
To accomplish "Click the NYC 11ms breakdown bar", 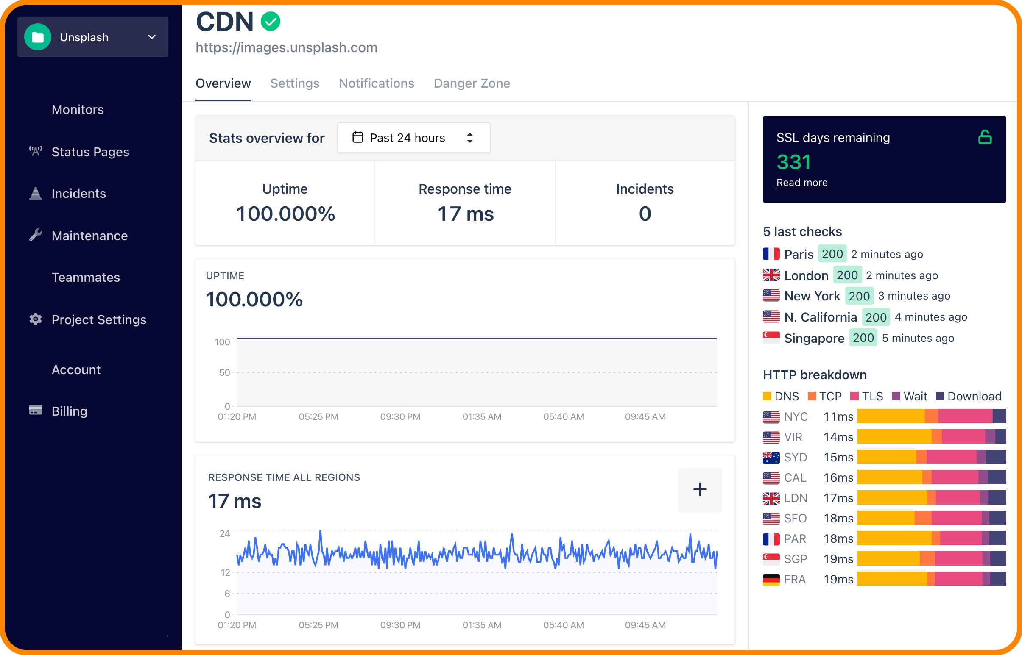I will click(931, 416).
